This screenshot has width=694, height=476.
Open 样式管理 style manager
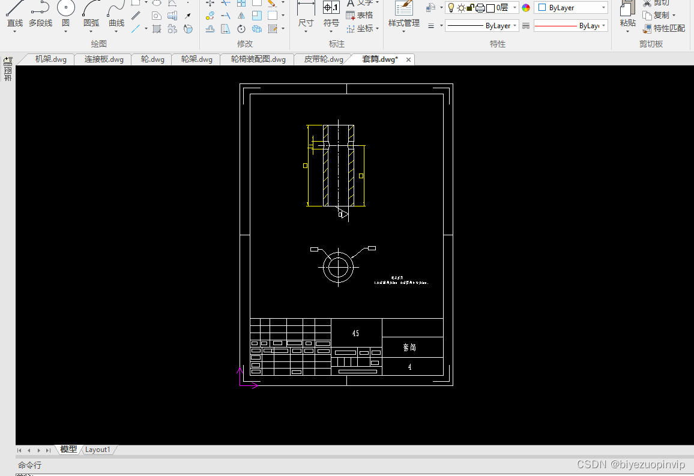coord(403,13)
